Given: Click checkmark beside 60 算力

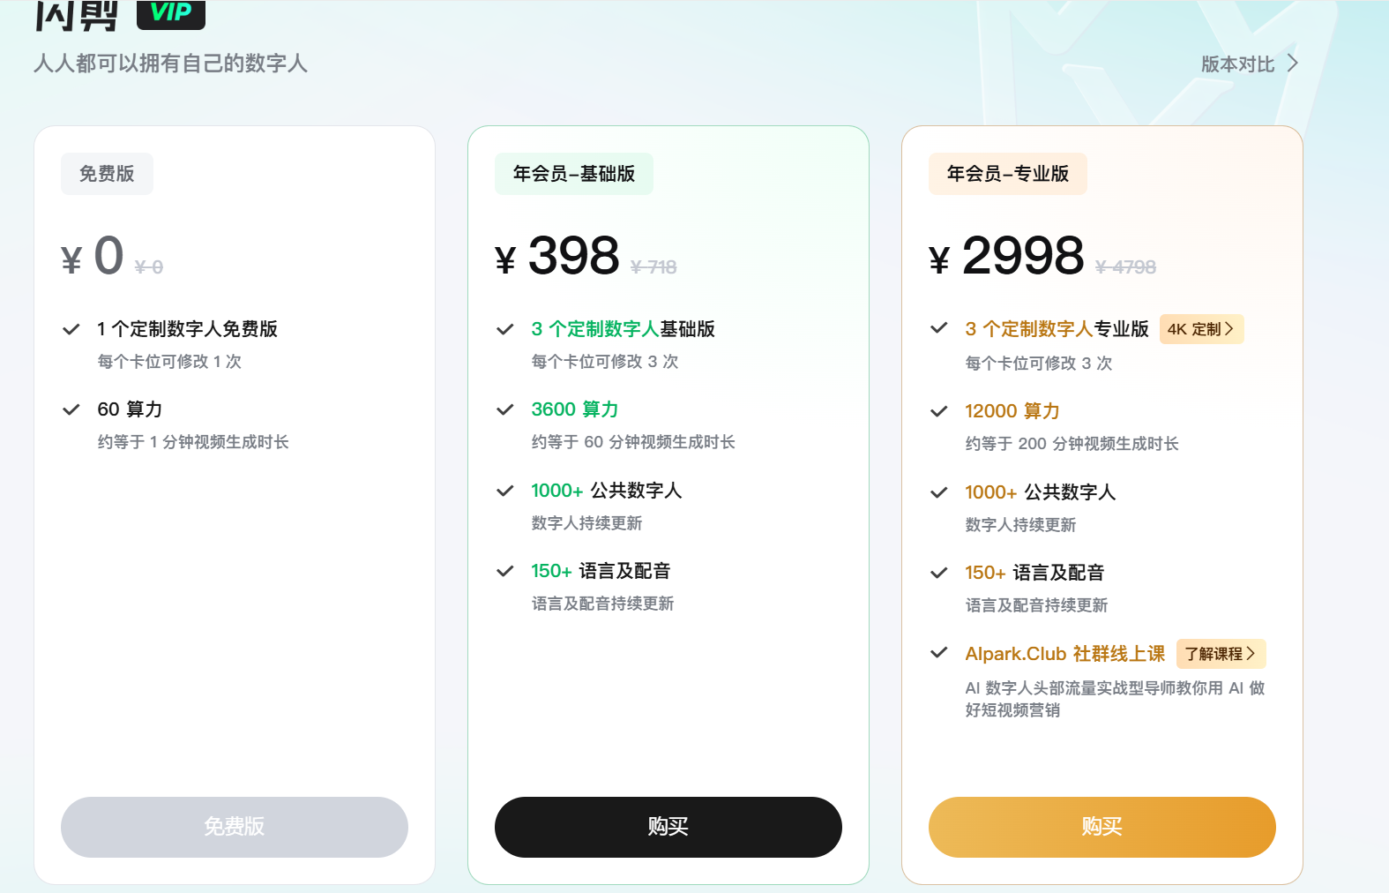Looking at the screenshot, I should 71,410.
